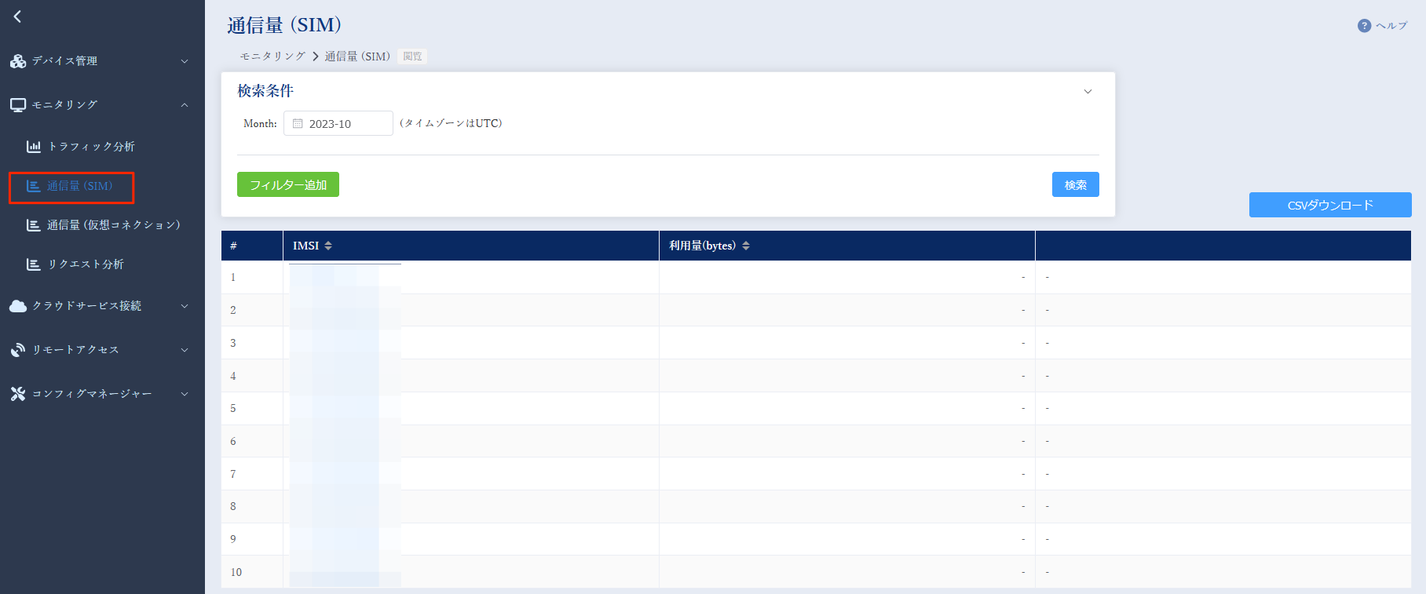Collapse the 検索条件 panel chevron
Image resolution: width=1426 pixels, height=594 pixels.
1088,92
